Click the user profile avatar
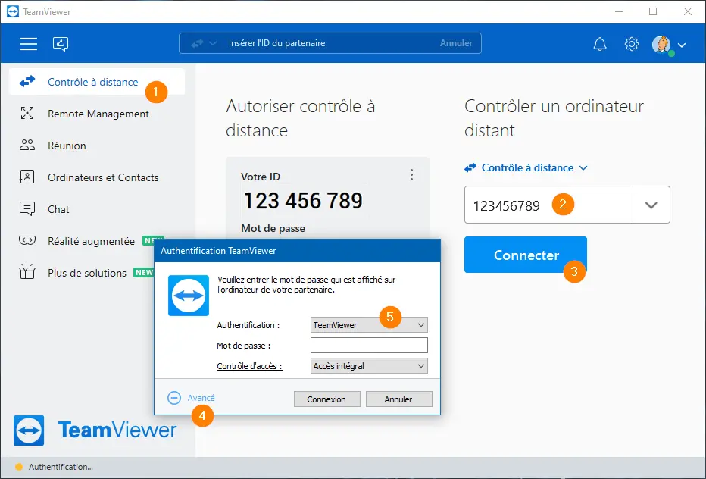The height and width of the screenshot is (479, 706). [x=661, y=45]
